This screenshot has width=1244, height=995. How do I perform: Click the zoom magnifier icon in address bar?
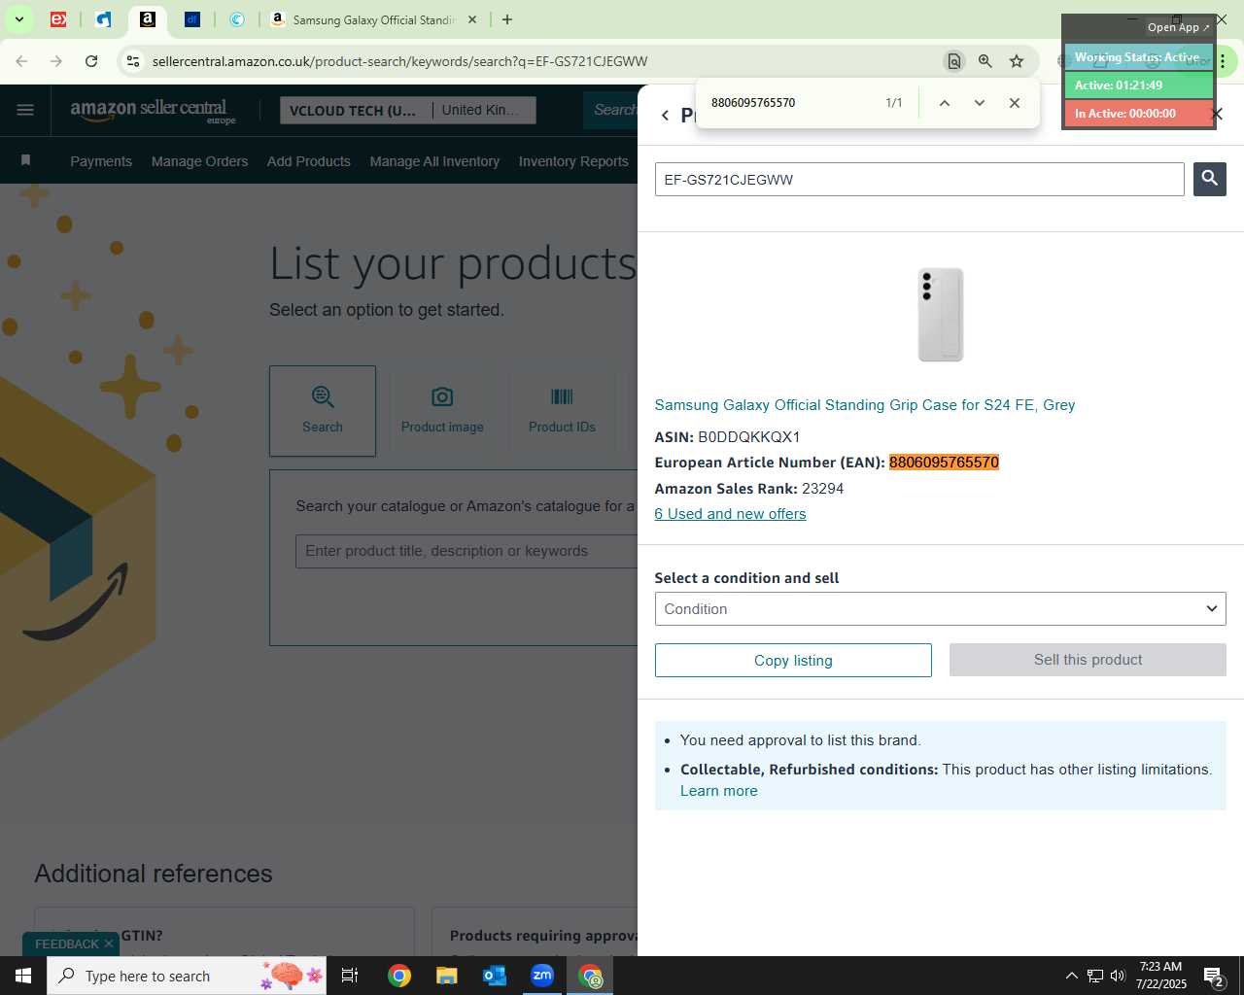(985, 61)
